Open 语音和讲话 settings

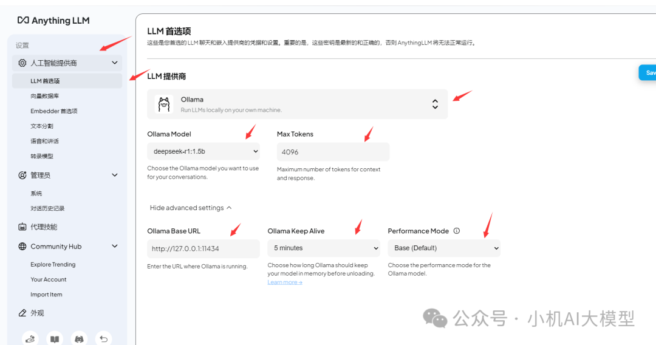[x=45, y=142]
